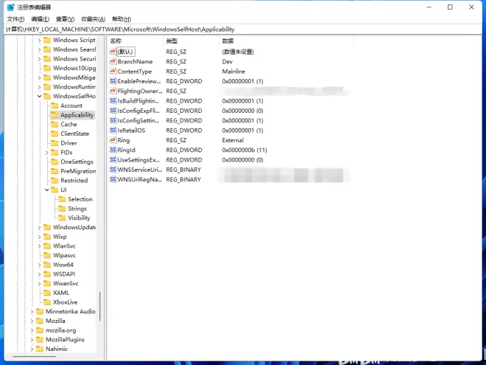Select the WSDAPI tree key
486x365 pixels.
64,274
